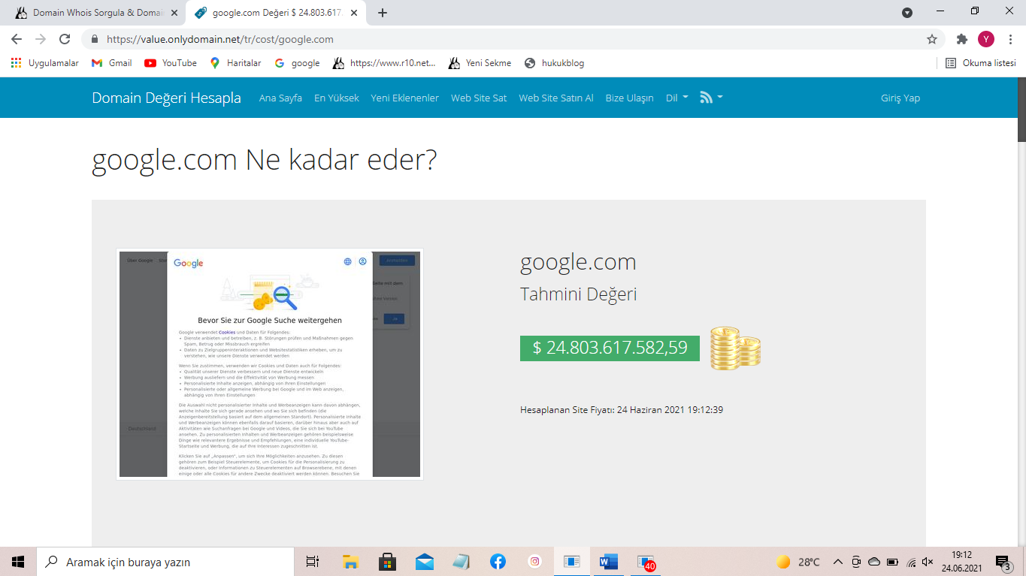Viewport: 1026px width, 576px height.
Task: Open the En Yüksek menu item
Action: pos(337,98)
